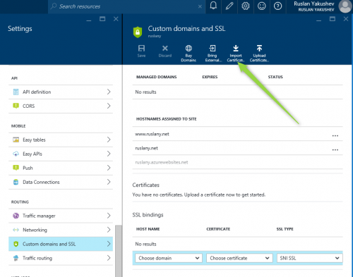Click the CERTIFICATE column header
The height and width of the screenshot is (277, 353).
point(218,229)
